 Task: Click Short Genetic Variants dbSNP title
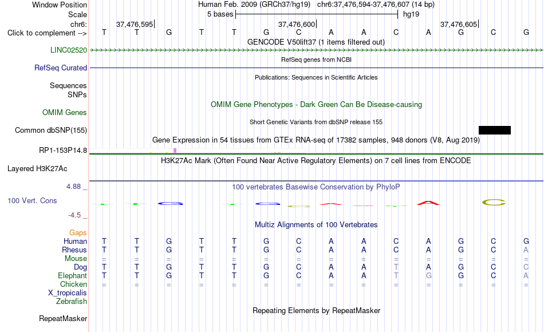click(x=316, y=122)
